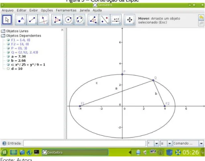Select the Angle tool
The height and width of the screenshot is (161, 205).
tap(93, 20)
